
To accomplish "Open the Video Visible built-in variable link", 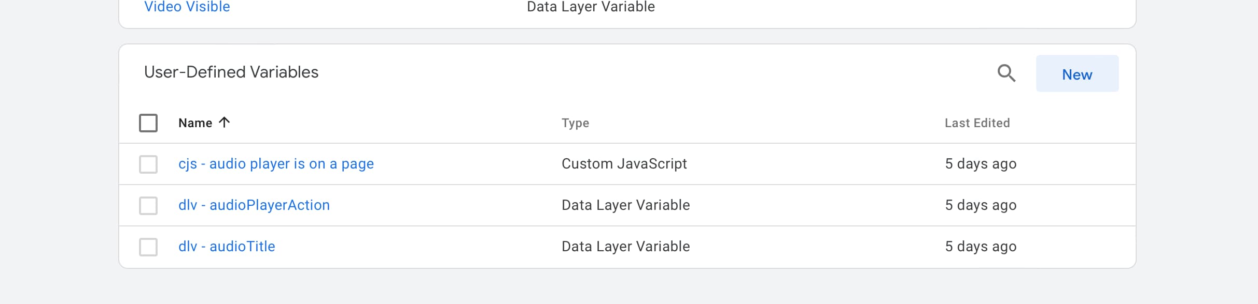I will point(187,7).
